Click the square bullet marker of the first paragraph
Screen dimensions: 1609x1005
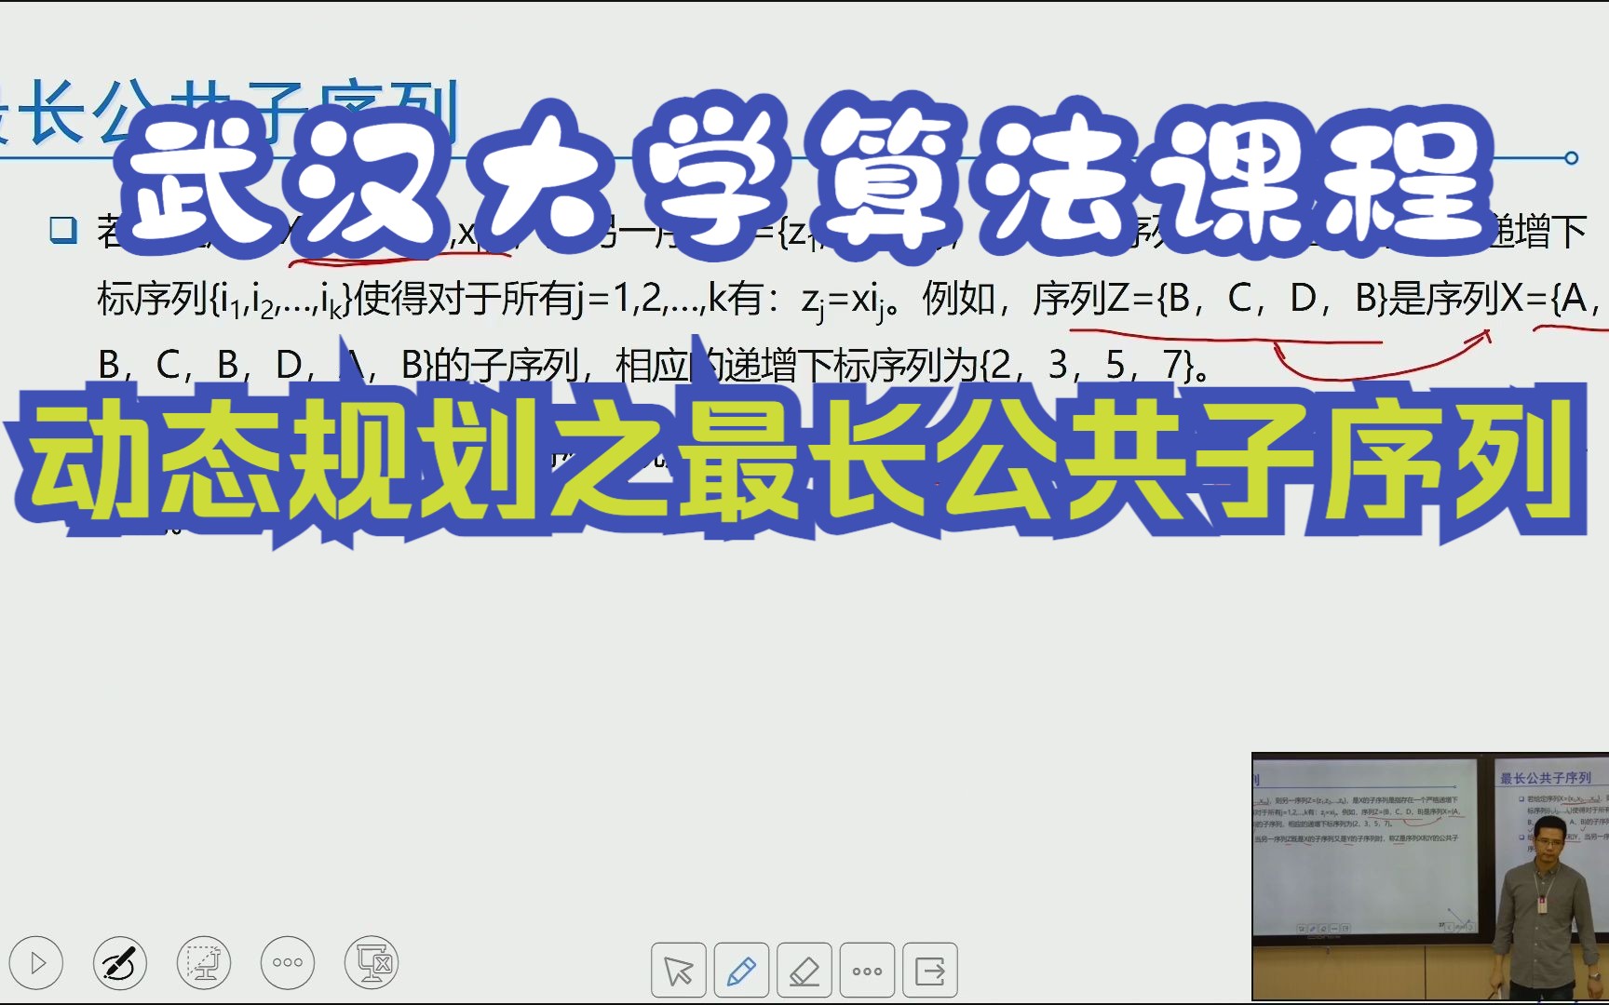[63, 230]
